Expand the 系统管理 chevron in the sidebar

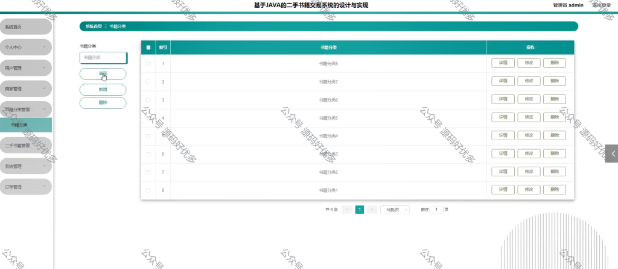tap(44, 166)
